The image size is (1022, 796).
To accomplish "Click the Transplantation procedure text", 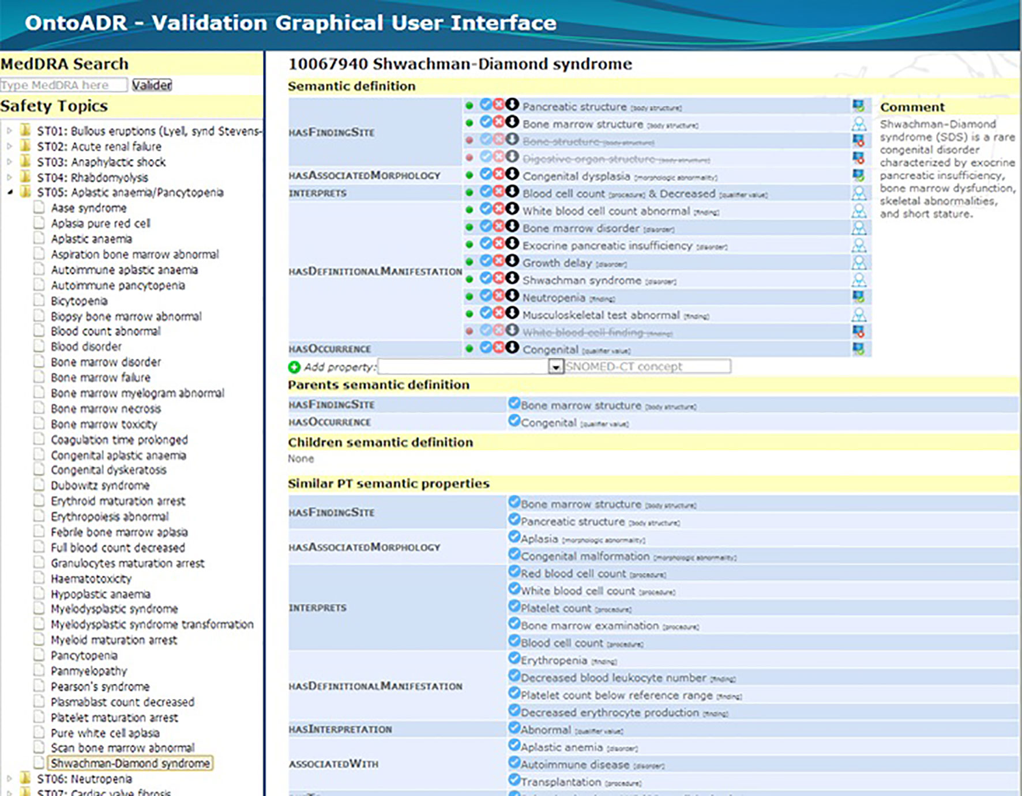I will point(561,782).
